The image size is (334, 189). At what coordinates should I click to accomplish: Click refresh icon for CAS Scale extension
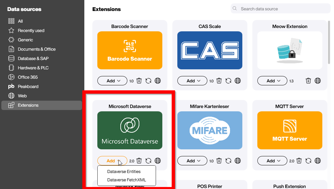228,81
